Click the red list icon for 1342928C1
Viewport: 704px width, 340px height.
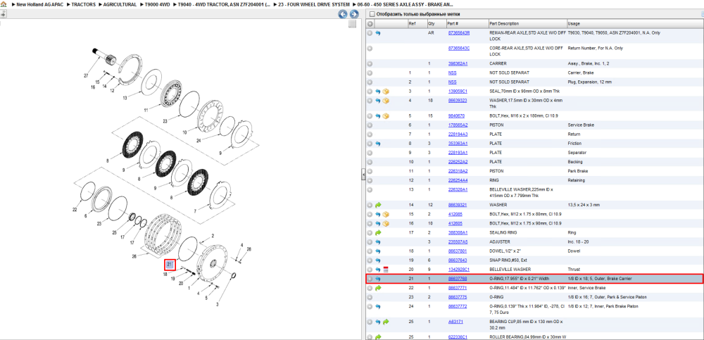click(386, 270)
